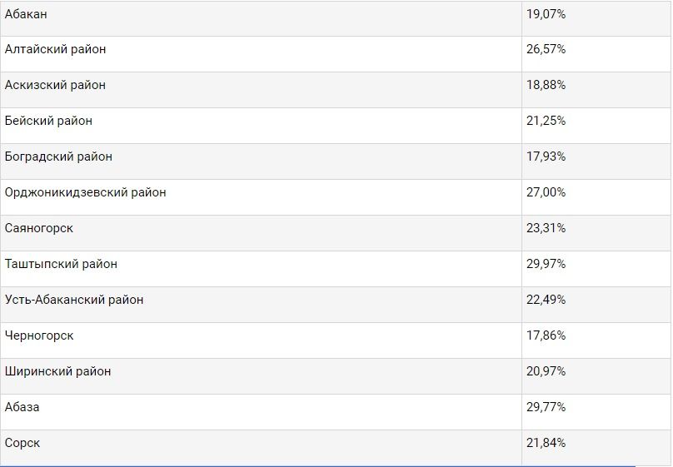
Task: Select the Черногорск row name
Action: coord(39,335)
